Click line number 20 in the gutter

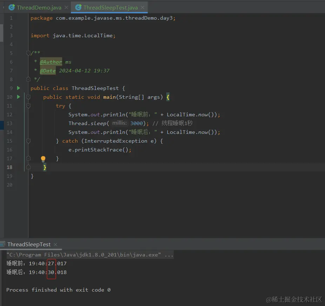pos(9,185)
